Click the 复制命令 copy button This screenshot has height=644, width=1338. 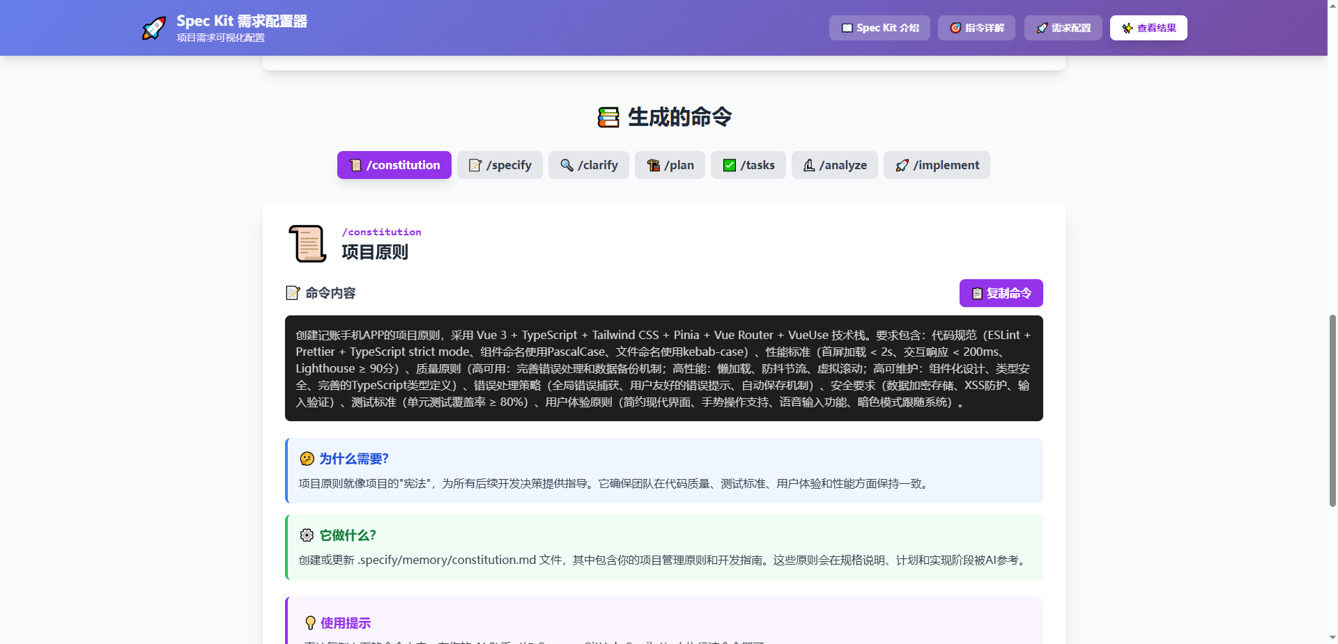coord(1001,293)
